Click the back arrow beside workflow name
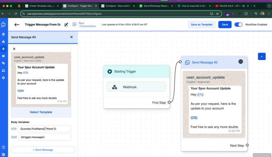 point(17,25)
